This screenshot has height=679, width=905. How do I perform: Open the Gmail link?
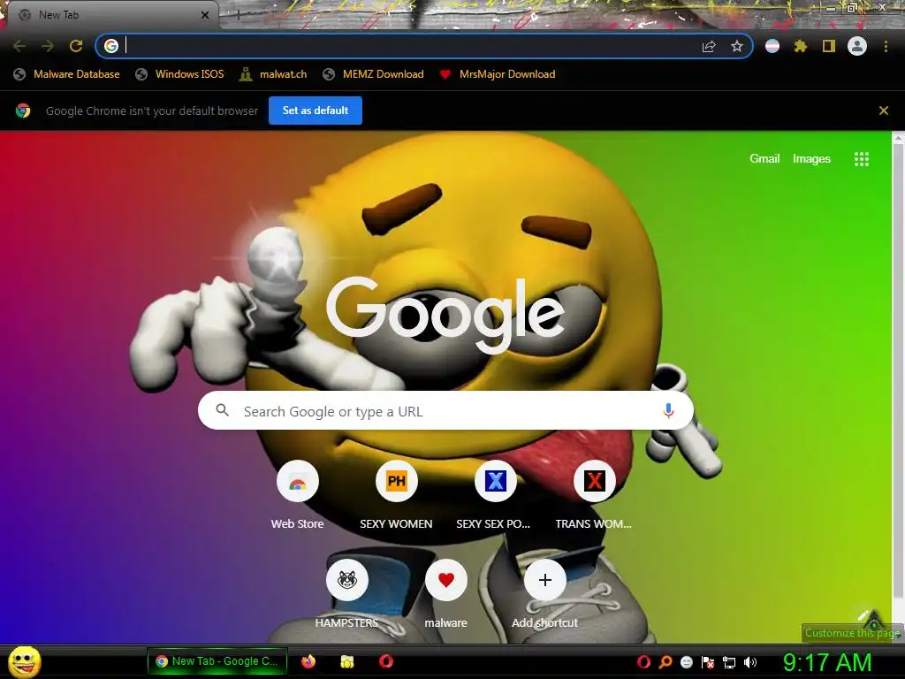pos(764,159)
